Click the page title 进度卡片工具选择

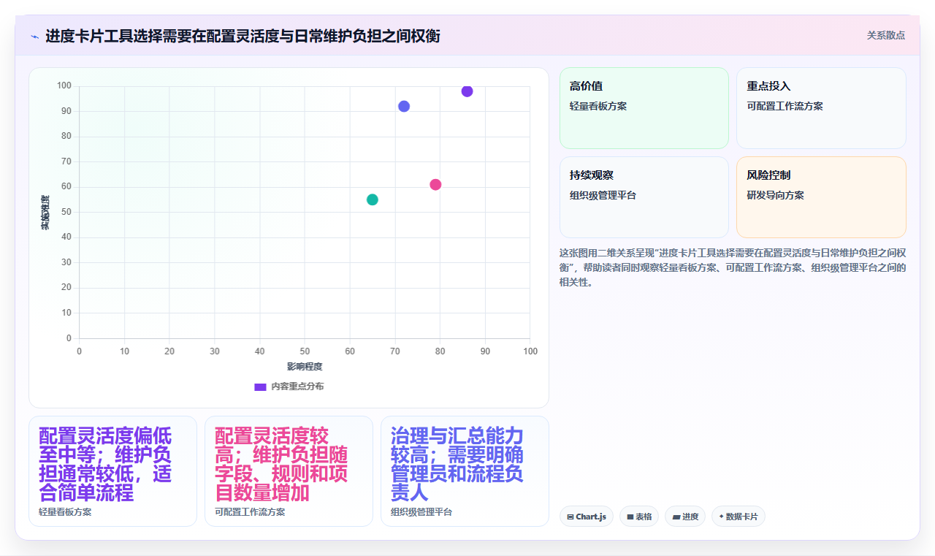243,36
